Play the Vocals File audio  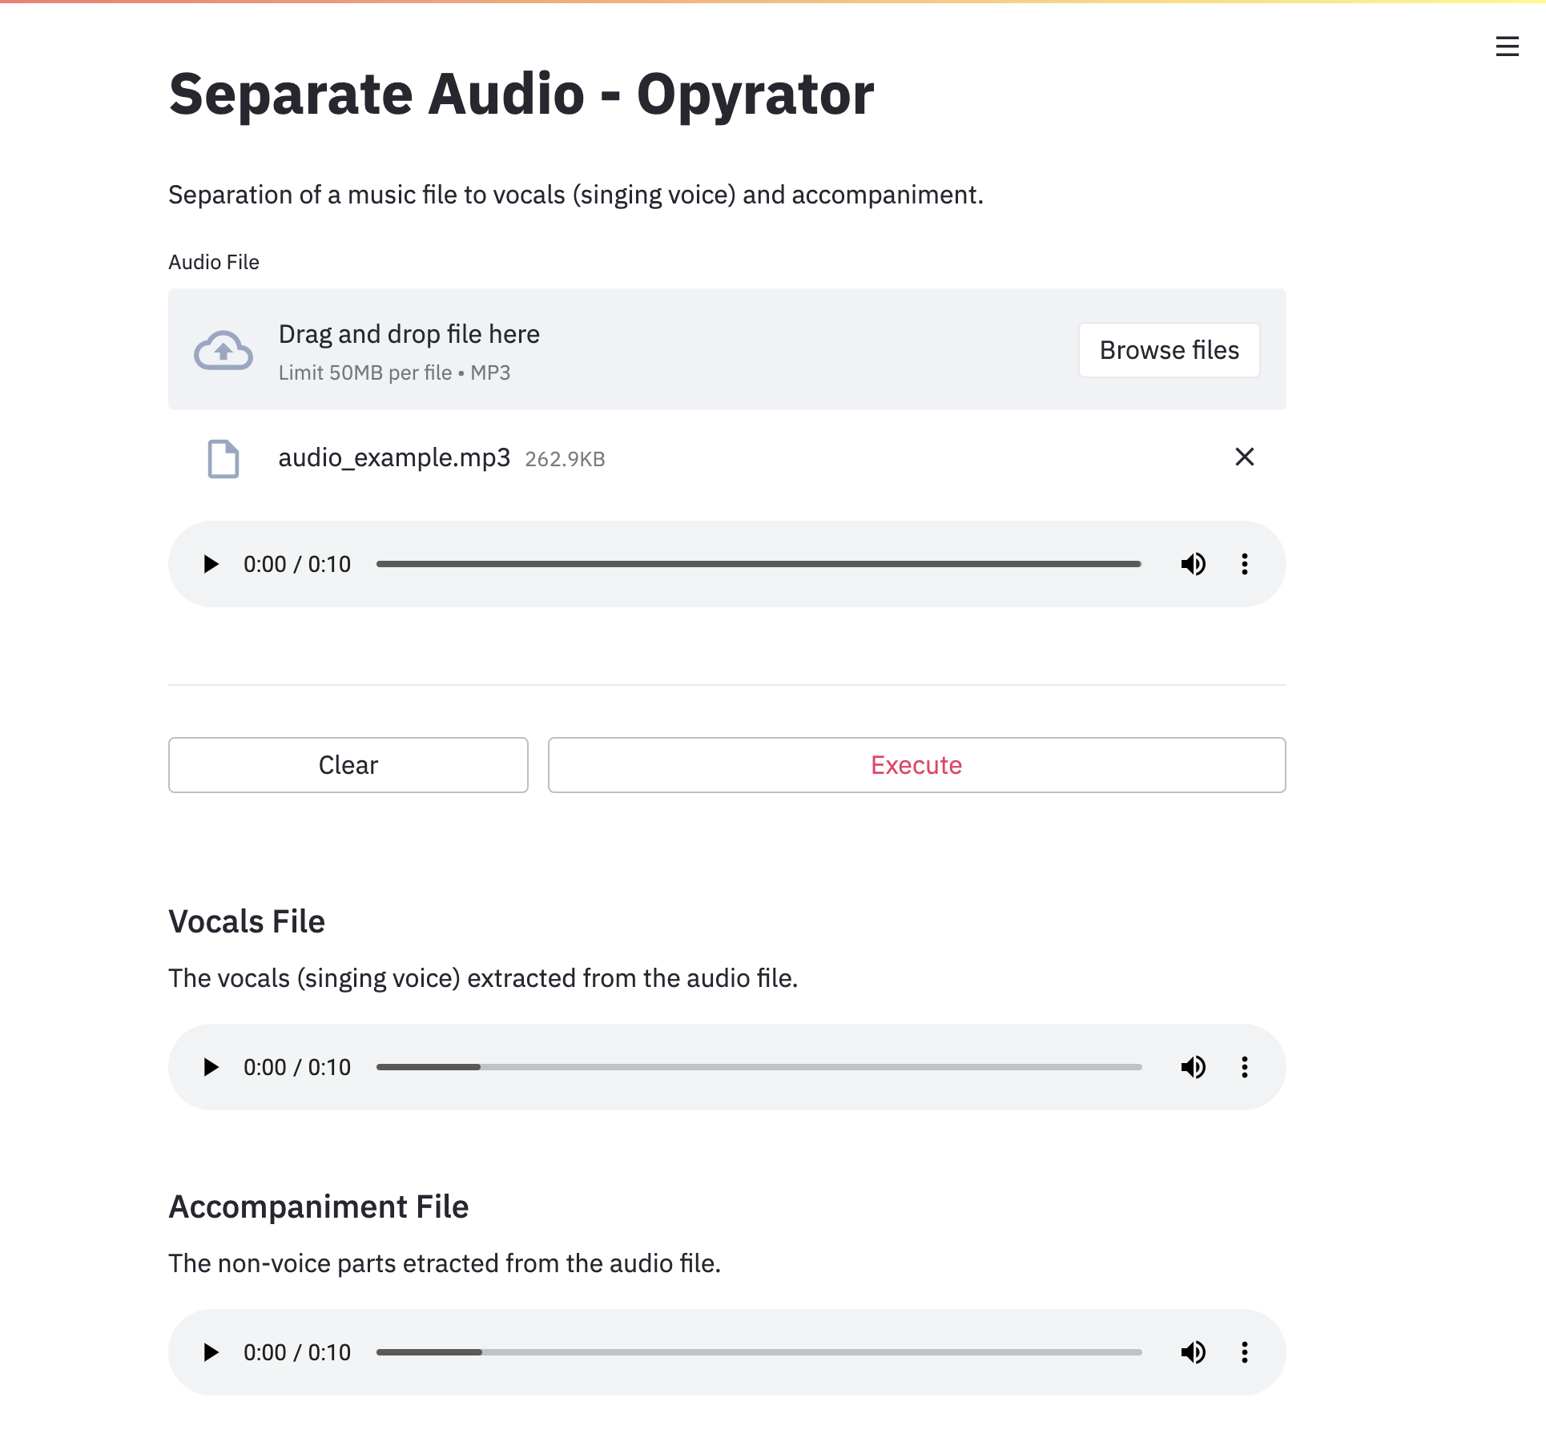(x=211, y=1067)
